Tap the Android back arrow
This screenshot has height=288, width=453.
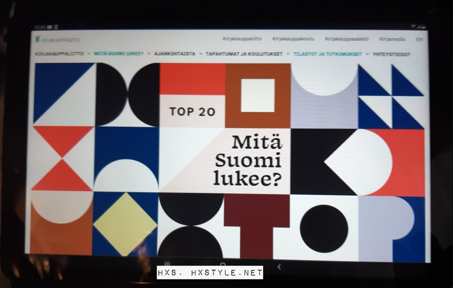pos(279,267)
